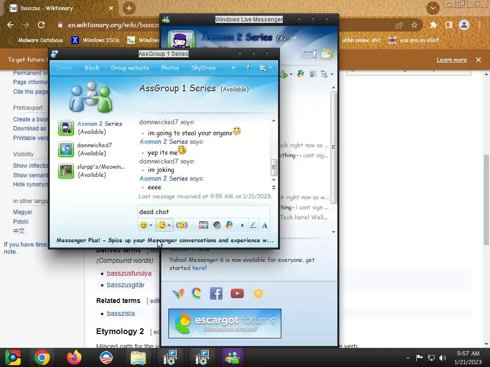Open Windows ISOs bookmark
490x367 pixels.
point(95,40)
